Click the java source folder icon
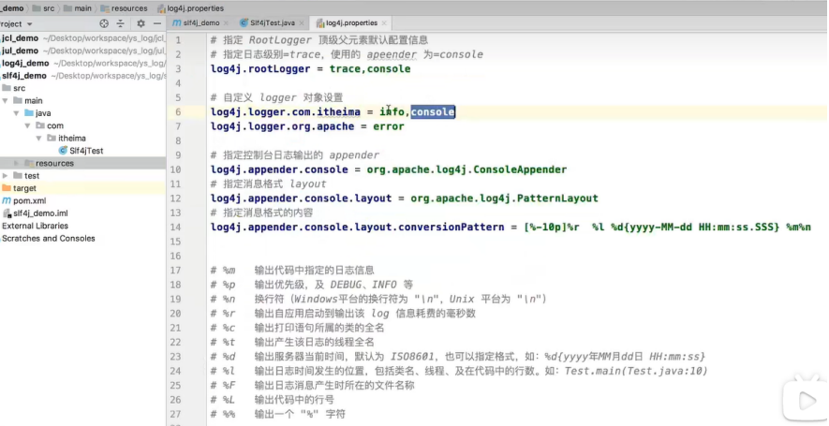 click(x=29, y=113)
